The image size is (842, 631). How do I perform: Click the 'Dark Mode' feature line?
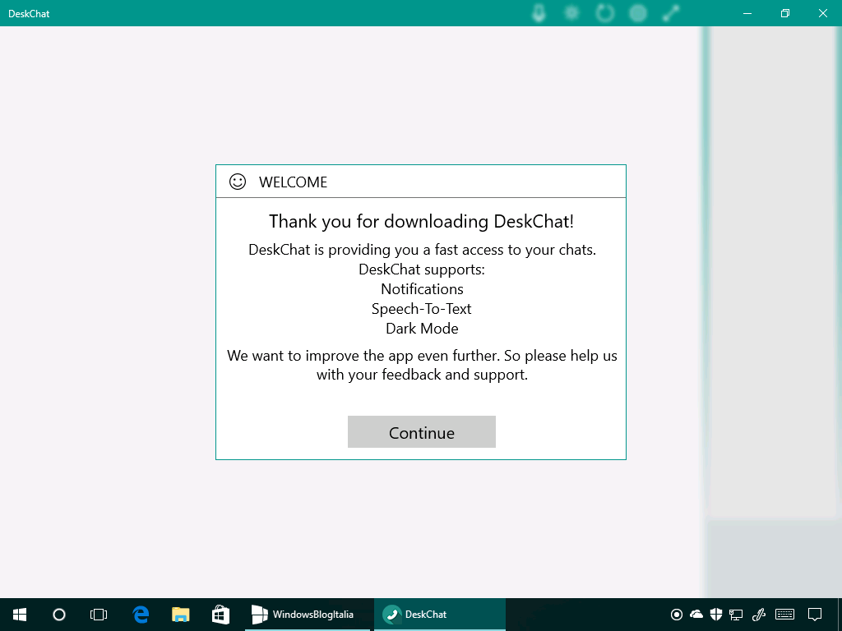[422, 329]
